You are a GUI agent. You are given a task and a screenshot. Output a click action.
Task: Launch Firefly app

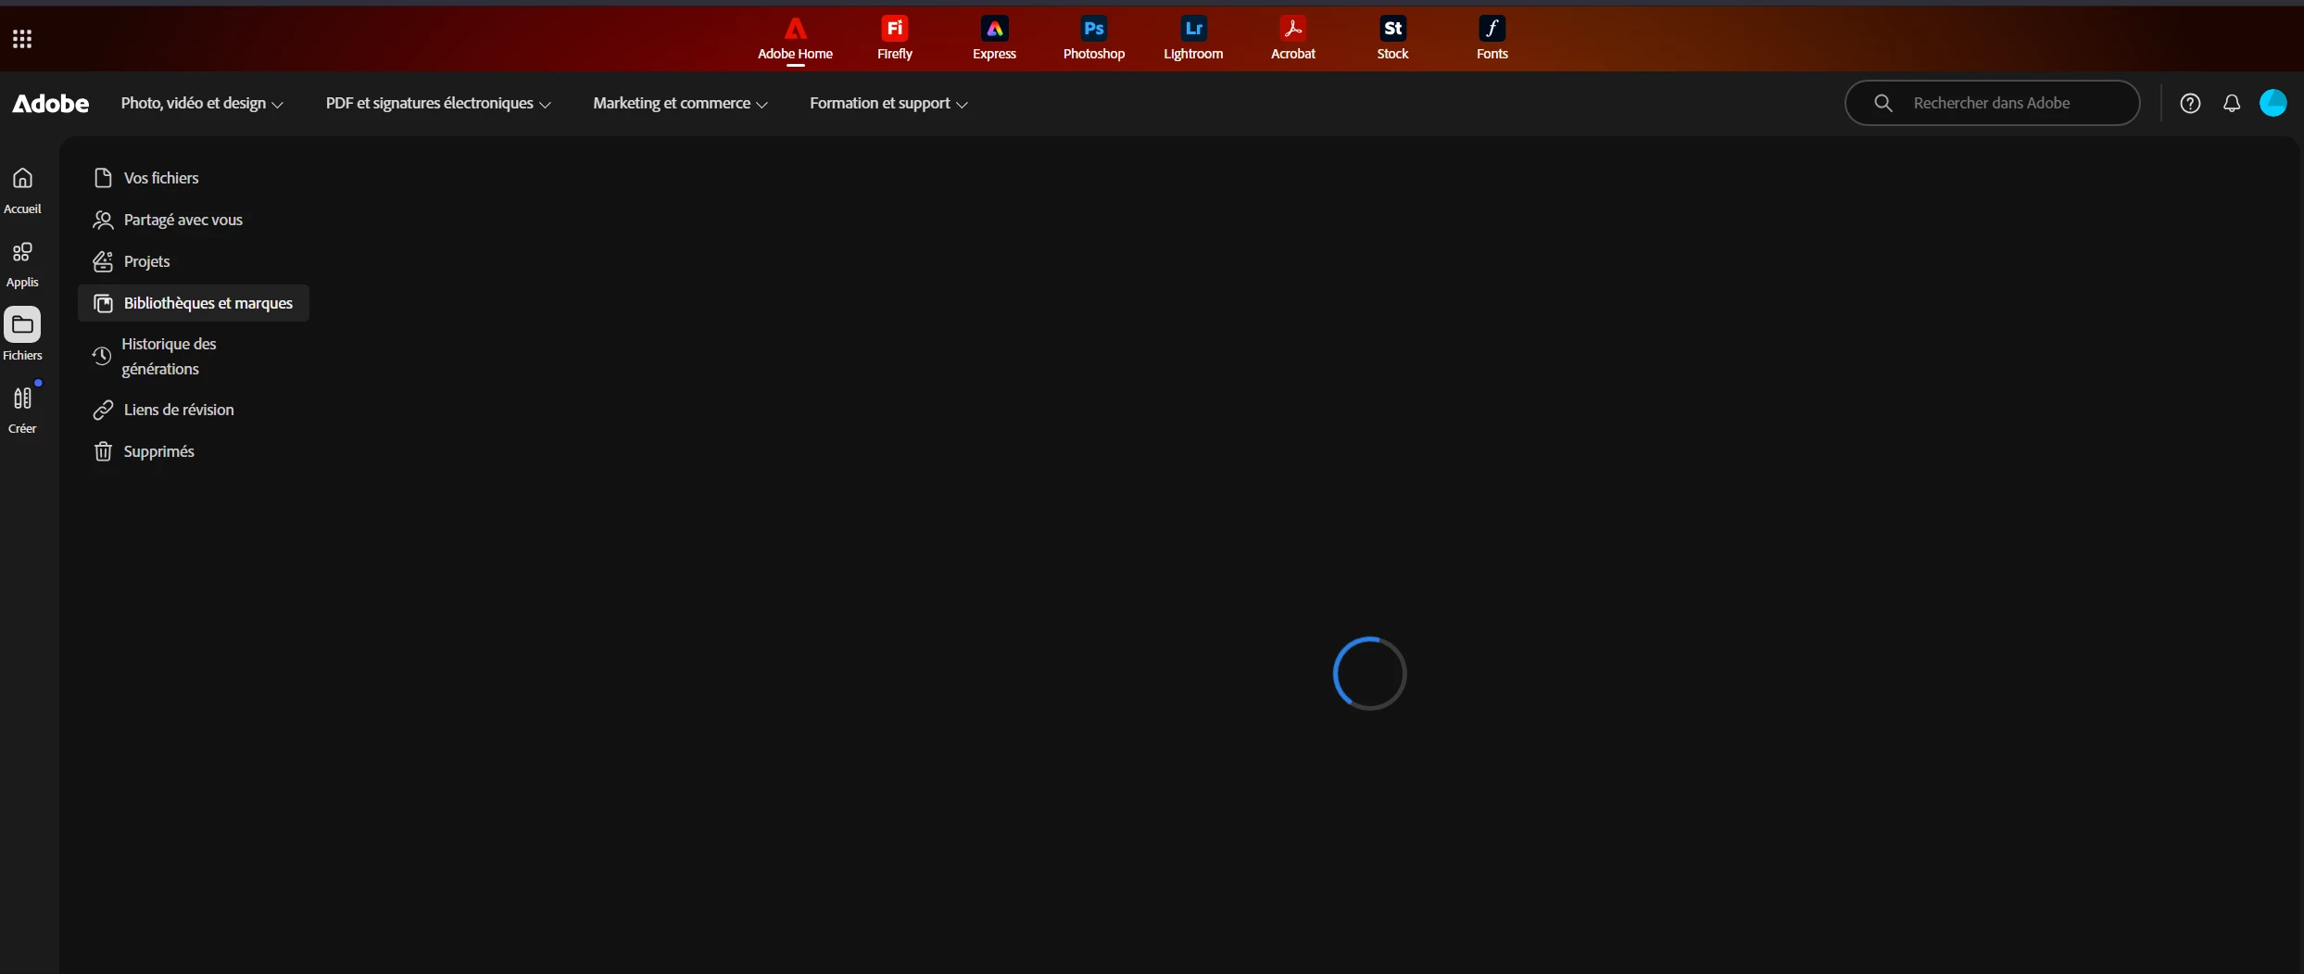(x=894, y=39)
